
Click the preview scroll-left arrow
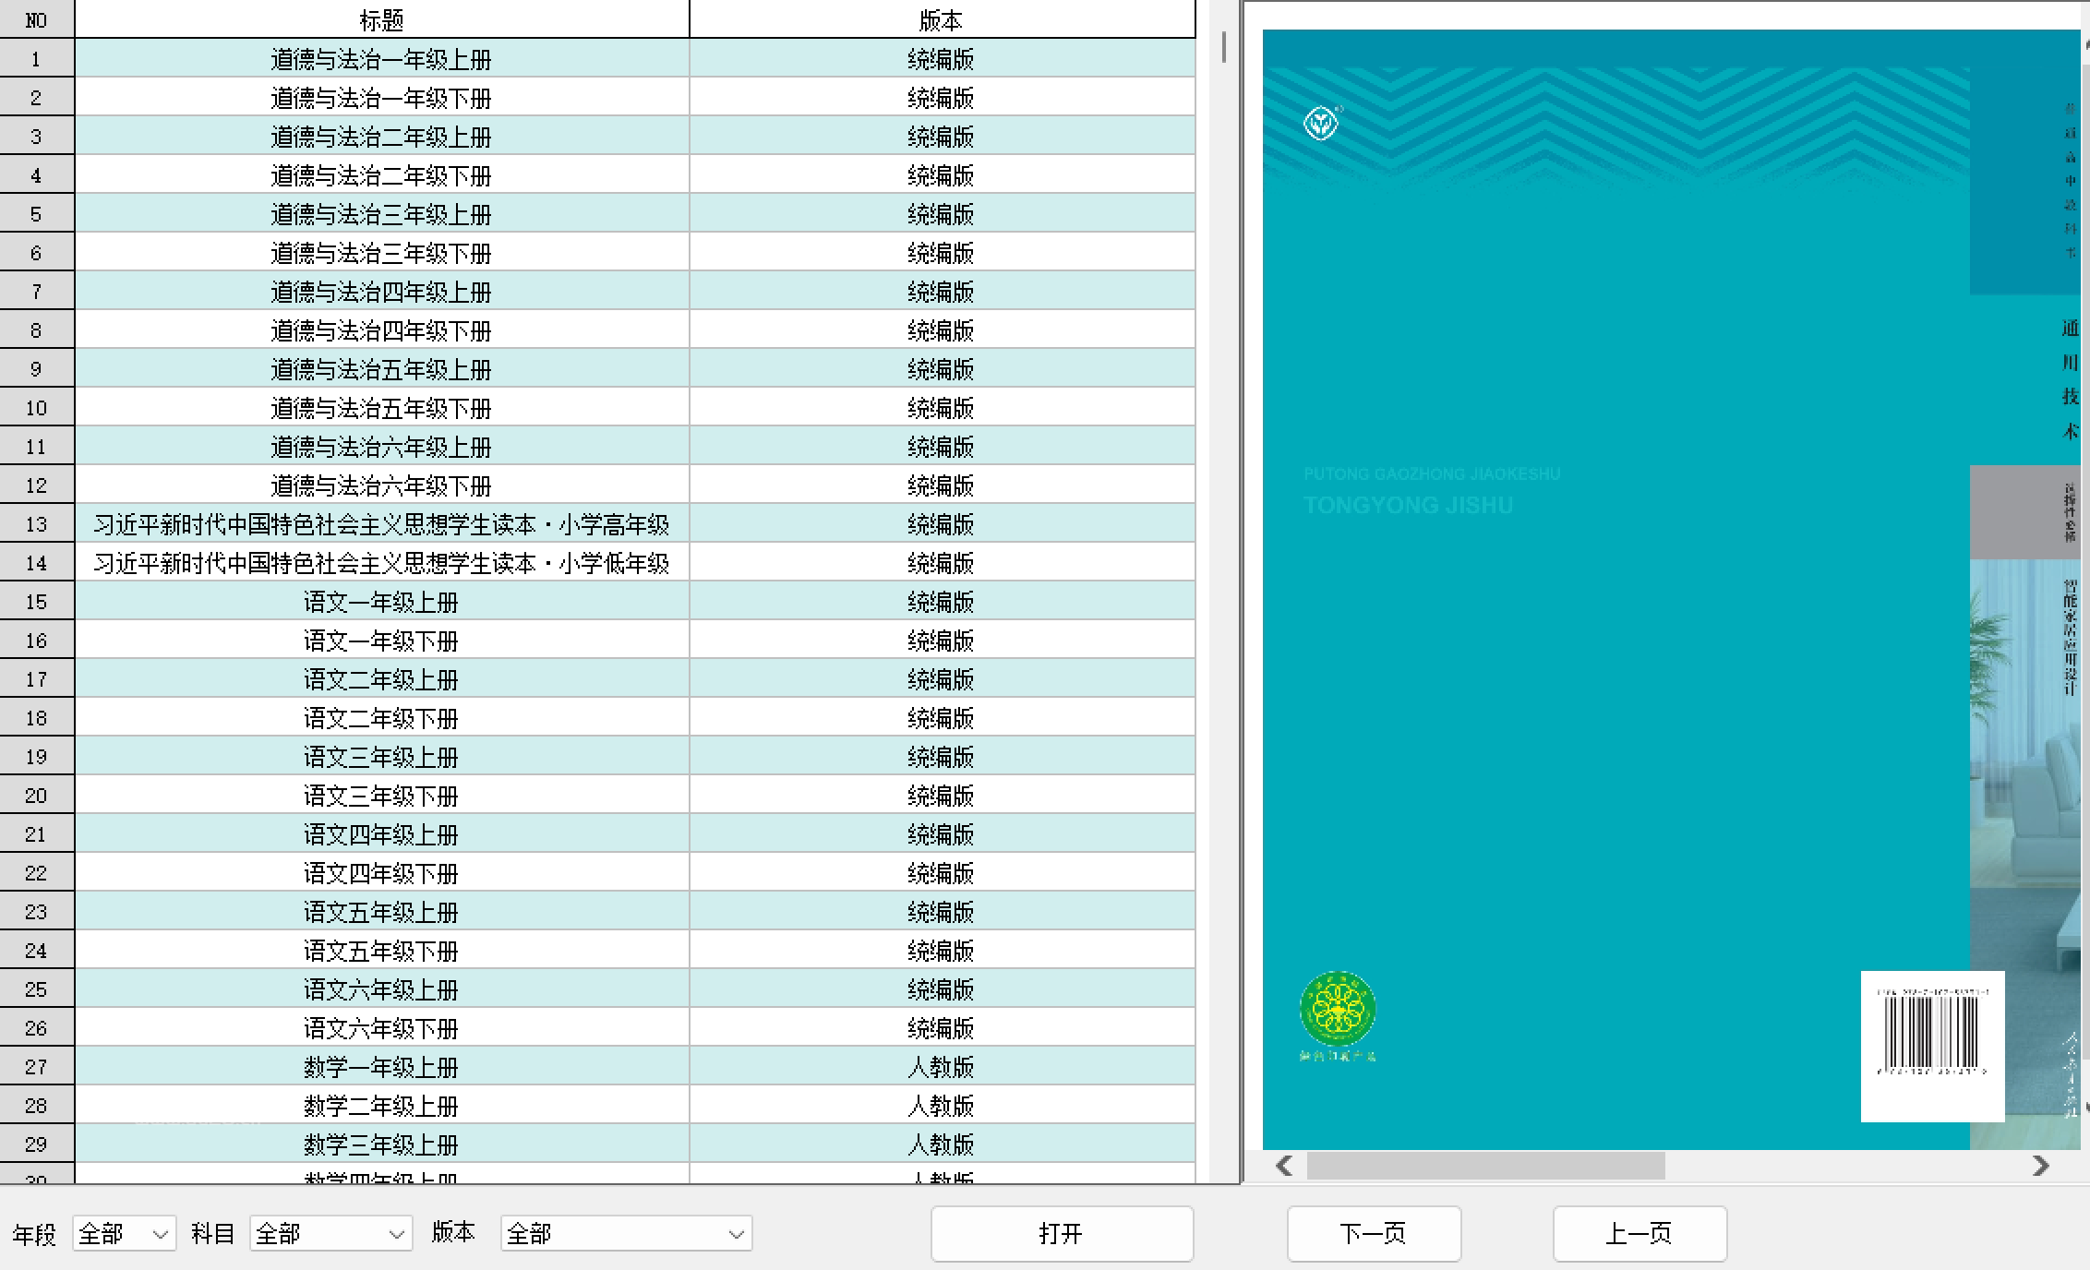[1284, 1166]
